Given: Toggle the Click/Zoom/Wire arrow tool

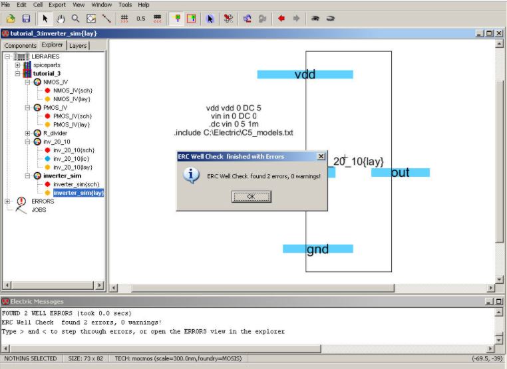Looking at the screenshot, I should point(45,19).
